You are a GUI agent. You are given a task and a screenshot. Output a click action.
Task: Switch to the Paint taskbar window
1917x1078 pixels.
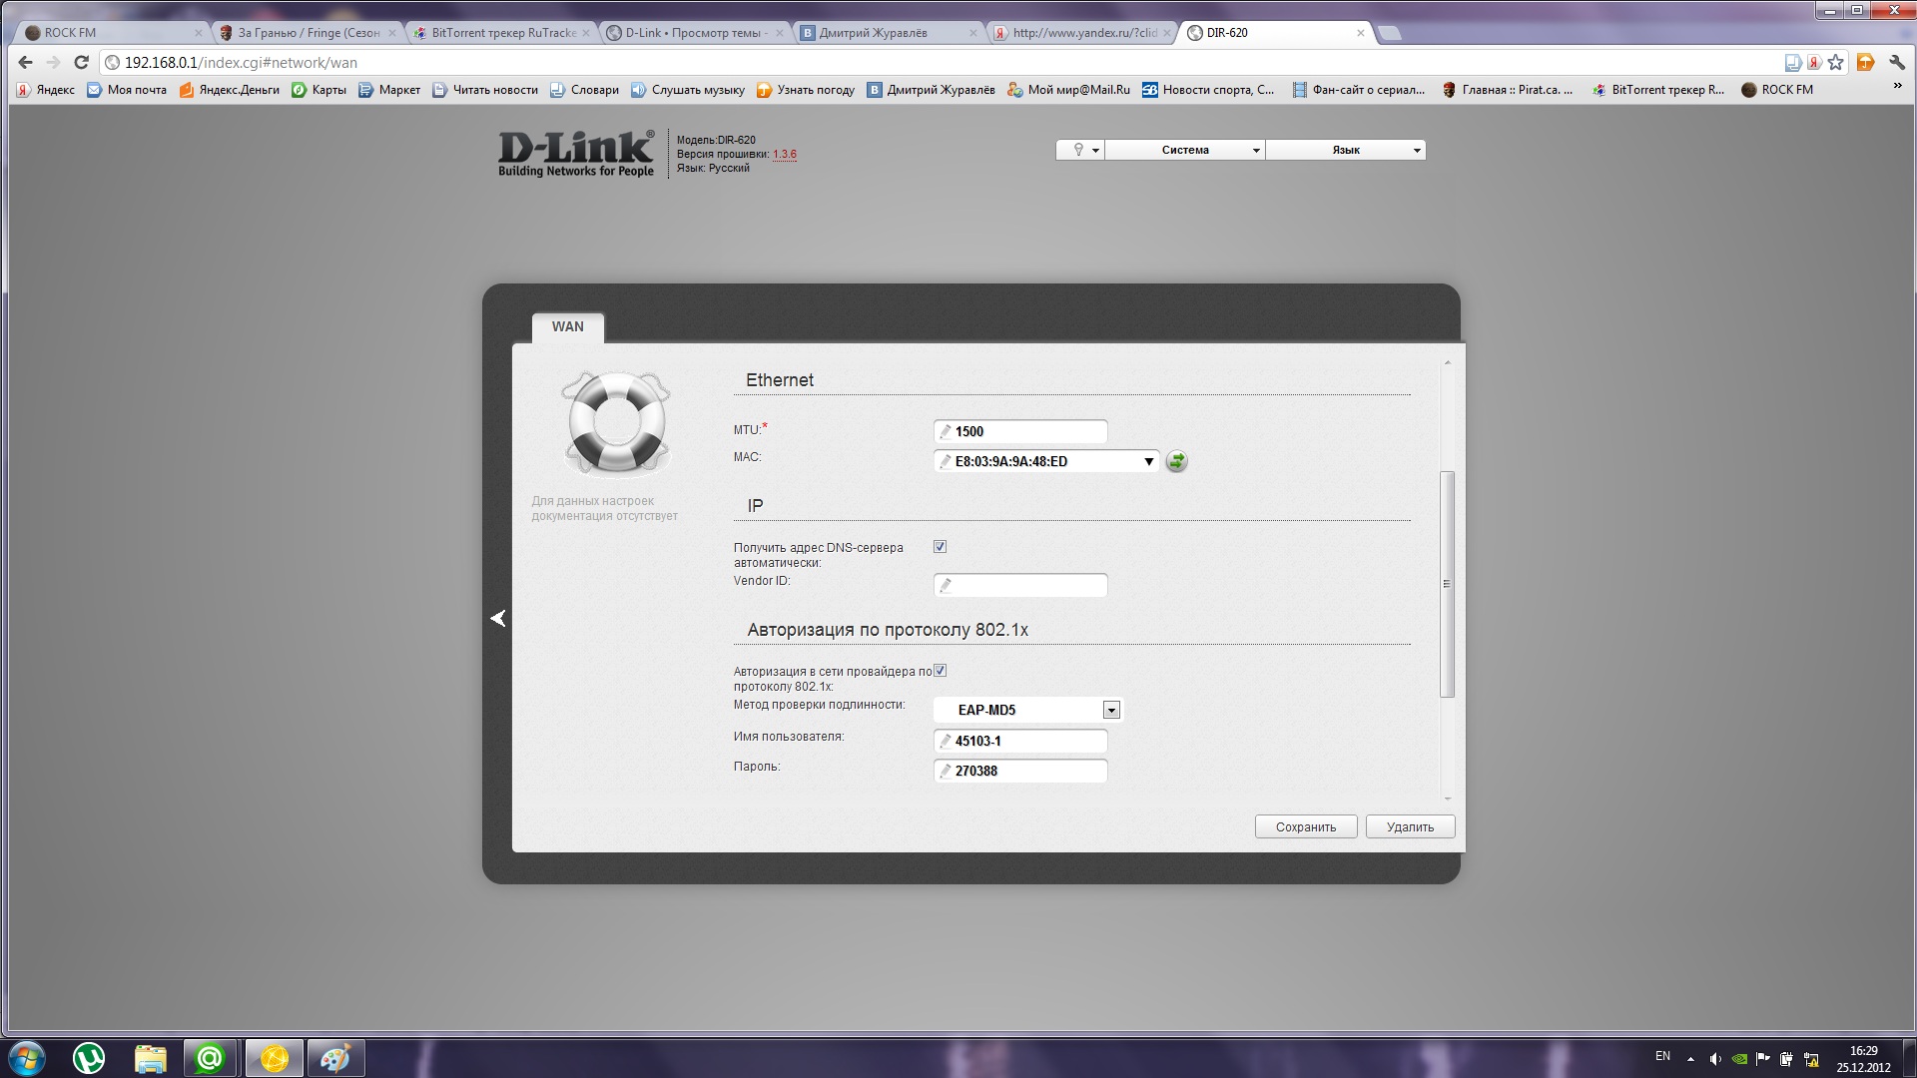[x=335, y=1058]
